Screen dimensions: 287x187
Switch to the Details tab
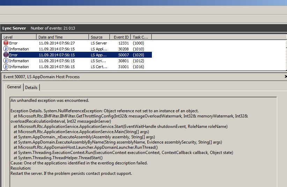[x=31, y=88]
